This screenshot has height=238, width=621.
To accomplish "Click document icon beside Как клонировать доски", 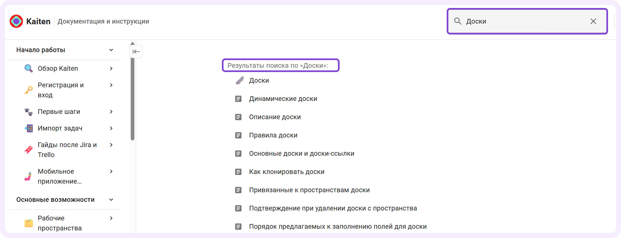I will click(x=238, y=172).
